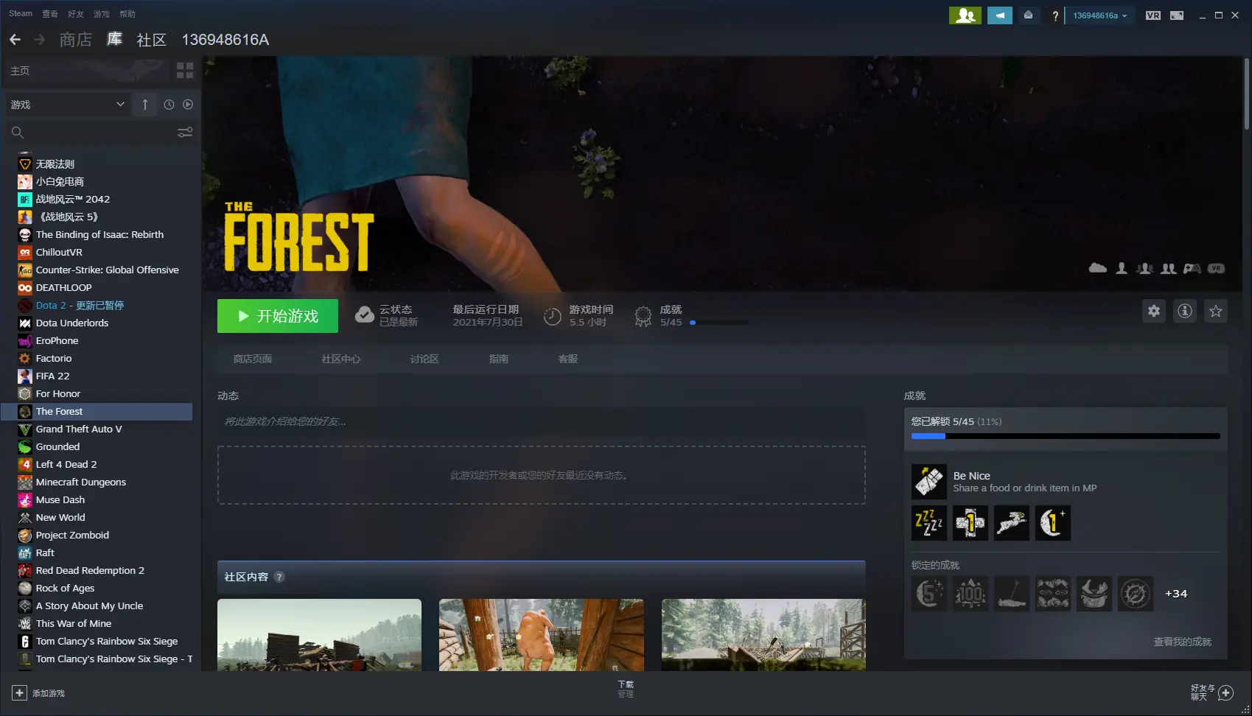Select Counter-Strike: Global Offensive in library

[x=97, y=270]
